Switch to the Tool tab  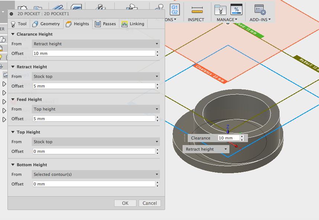click(x=19, y=24)
